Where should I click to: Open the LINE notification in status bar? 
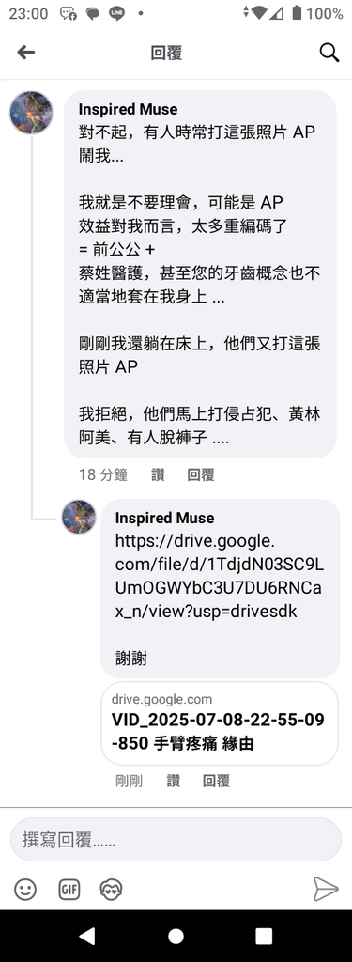[116, 13]
